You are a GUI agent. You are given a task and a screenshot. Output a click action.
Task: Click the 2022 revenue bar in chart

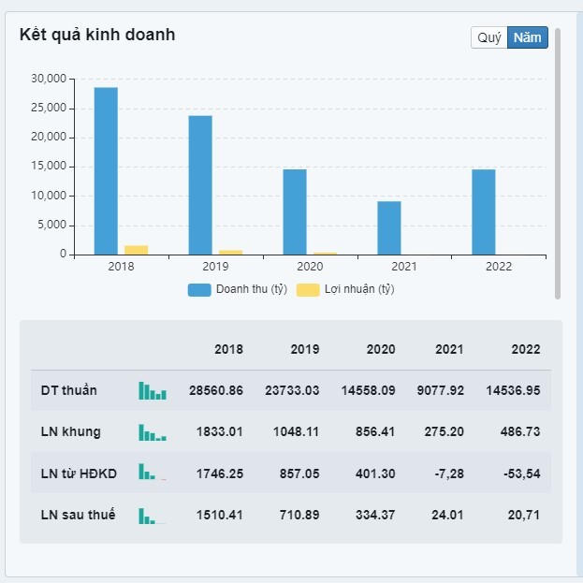click(x=484, y=211)
